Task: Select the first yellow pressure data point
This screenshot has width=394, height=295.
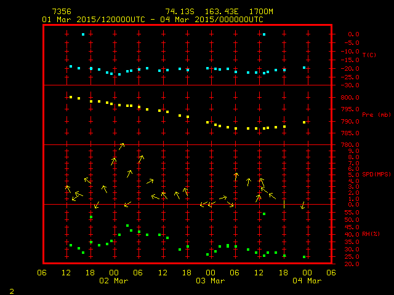Action: click(x=71, y=97)
